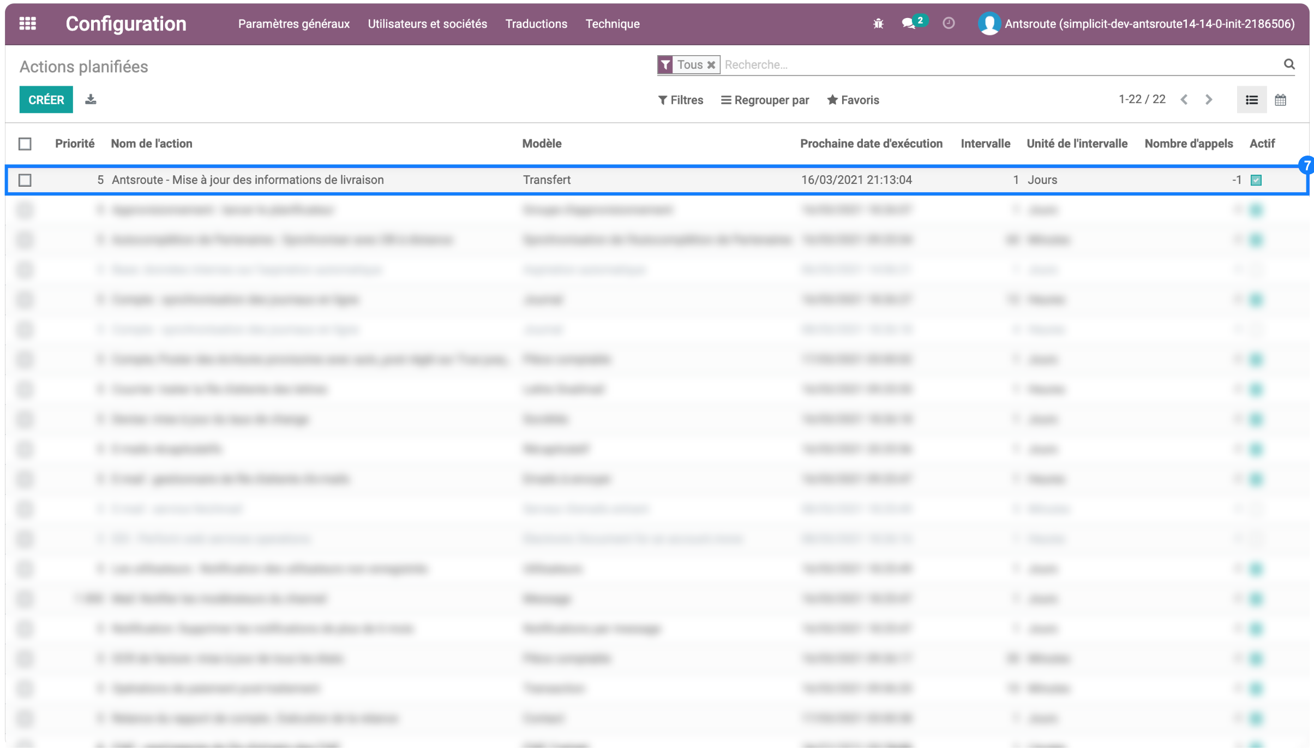This screenshot has width=1314, height=750.
Task: Sort by Actif column header
Action: tap(1262, 143)
